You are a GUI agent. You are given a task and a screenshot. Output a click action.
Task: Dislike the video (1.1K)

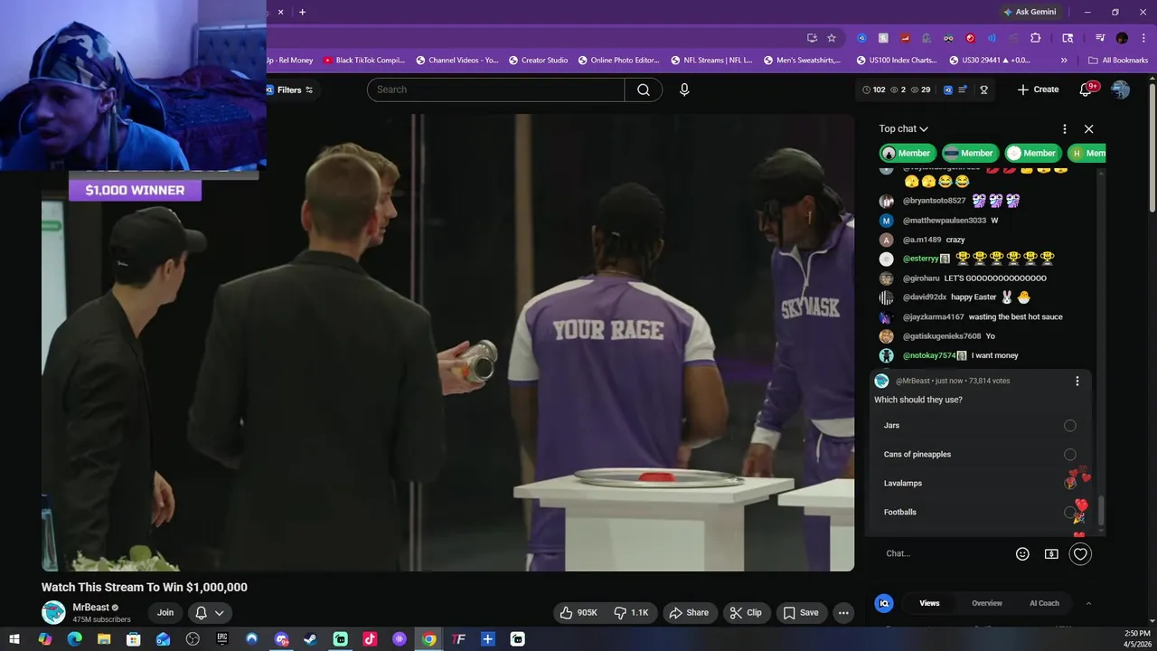point(632,612)
